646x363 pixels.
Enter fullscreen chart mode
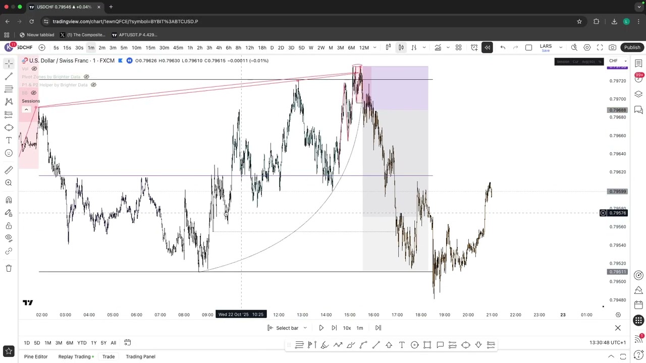pyautogui.click(x=600, y=47)
